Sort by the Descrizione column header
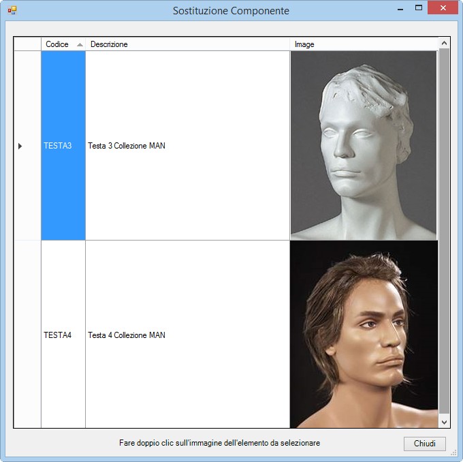Viewport: 463px width, 462px height. 187,44
